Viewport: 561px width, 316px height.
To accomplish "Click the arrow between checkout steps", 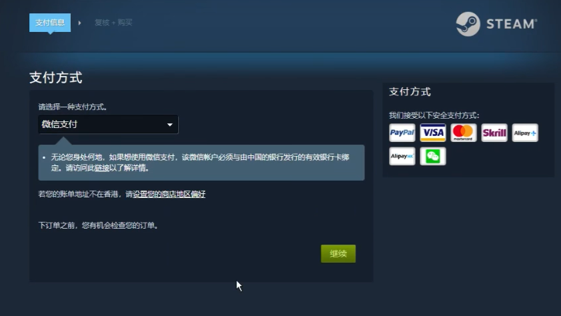I will [80, 23].
